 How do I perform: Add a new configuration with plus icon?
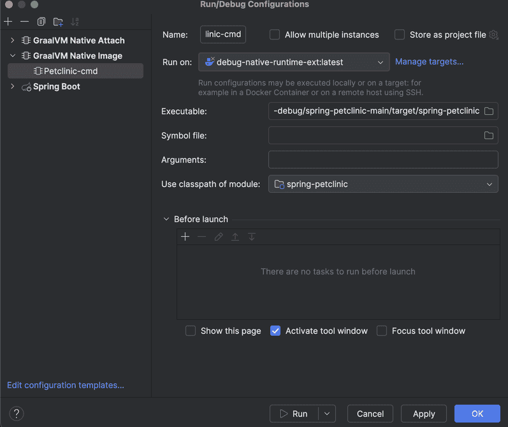pos(8,22)
